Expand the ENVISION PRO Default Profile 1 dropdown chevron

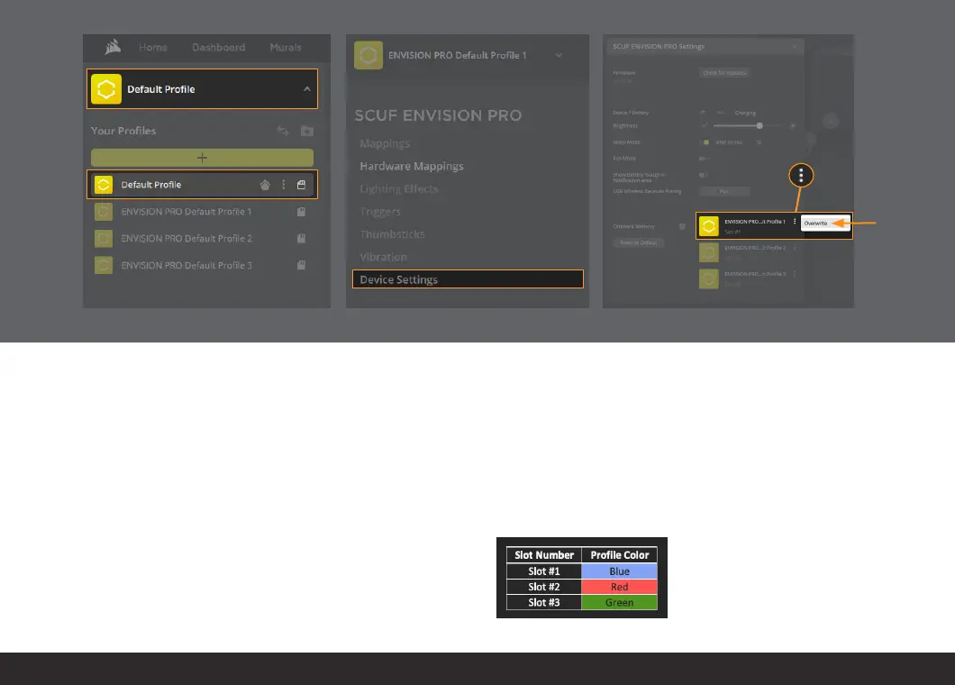[559, 56]
